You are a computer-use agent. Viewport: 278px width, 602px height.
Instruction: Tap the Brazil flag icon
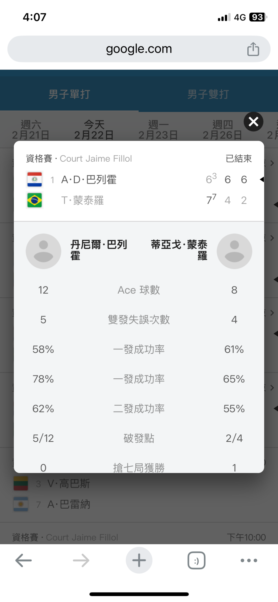[34, 200]
